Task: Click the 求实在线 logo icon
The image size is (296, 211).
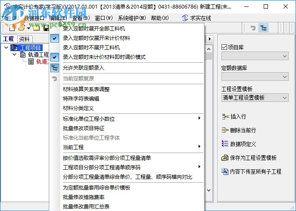Action: click(x=185, y=18)
